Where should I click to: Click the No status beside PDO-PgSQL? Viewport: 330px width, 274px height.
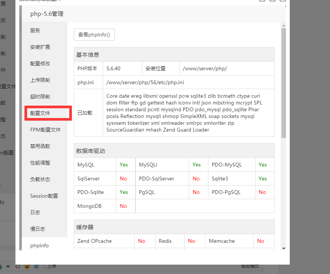tap(262, 192)
